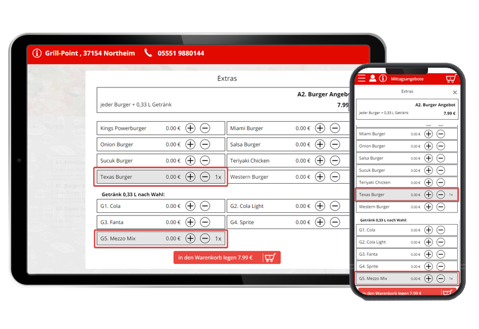
Task: Add G1. Cola on phone
Action: click(429, 230)
